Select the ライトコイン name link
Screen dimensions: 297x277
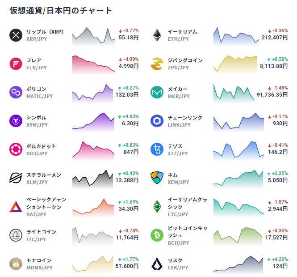pyautogui.click(x=41, y=232)
